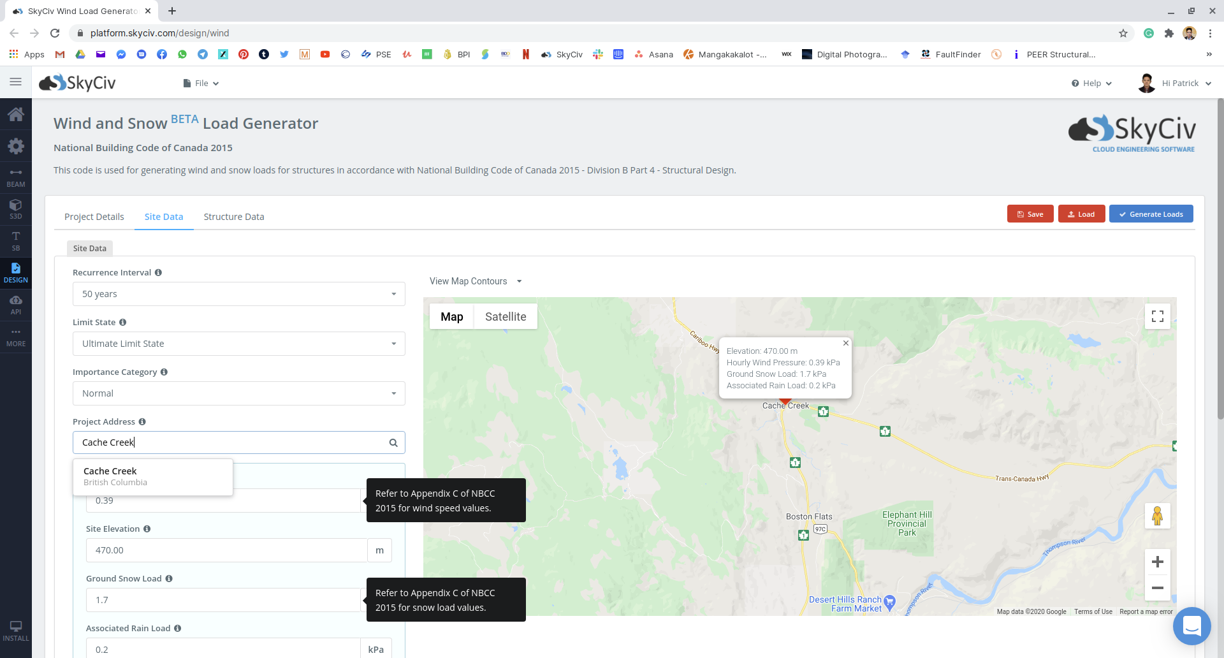Expand the Recurrence Interval dropdown

(x=238, y=294)
